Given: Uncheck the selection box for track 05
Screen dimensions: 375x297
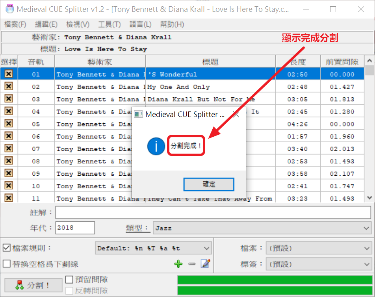Looking at the screenshot, I should point(9,123).
